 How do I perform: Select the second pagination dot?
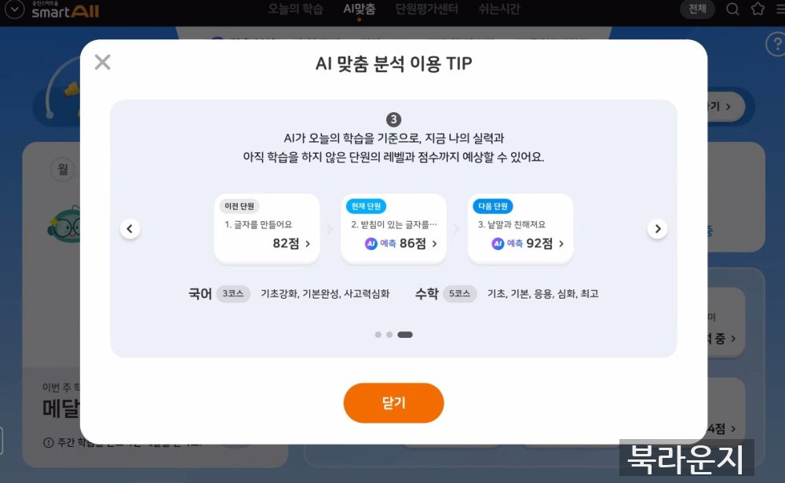389,335
